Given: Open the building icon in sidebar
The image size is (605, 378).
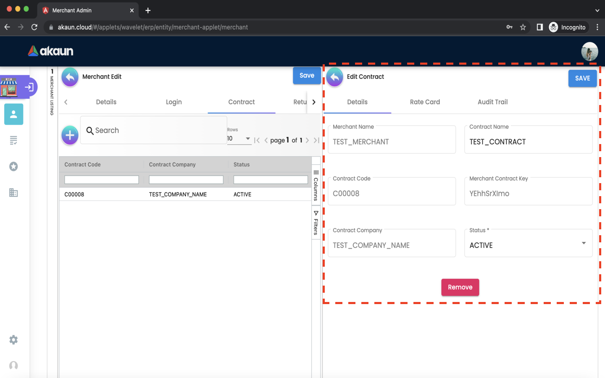Looking at the screenshot, I should (13, 193).
